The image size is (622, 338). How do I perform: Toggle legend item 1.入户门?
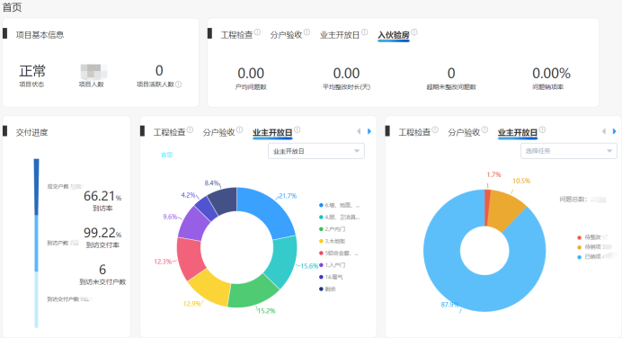click(x=333, y=265)
